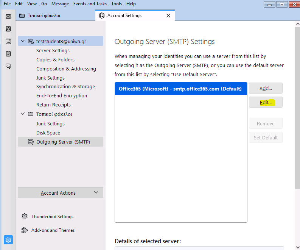Click the Edit... button

click(266, 102)
